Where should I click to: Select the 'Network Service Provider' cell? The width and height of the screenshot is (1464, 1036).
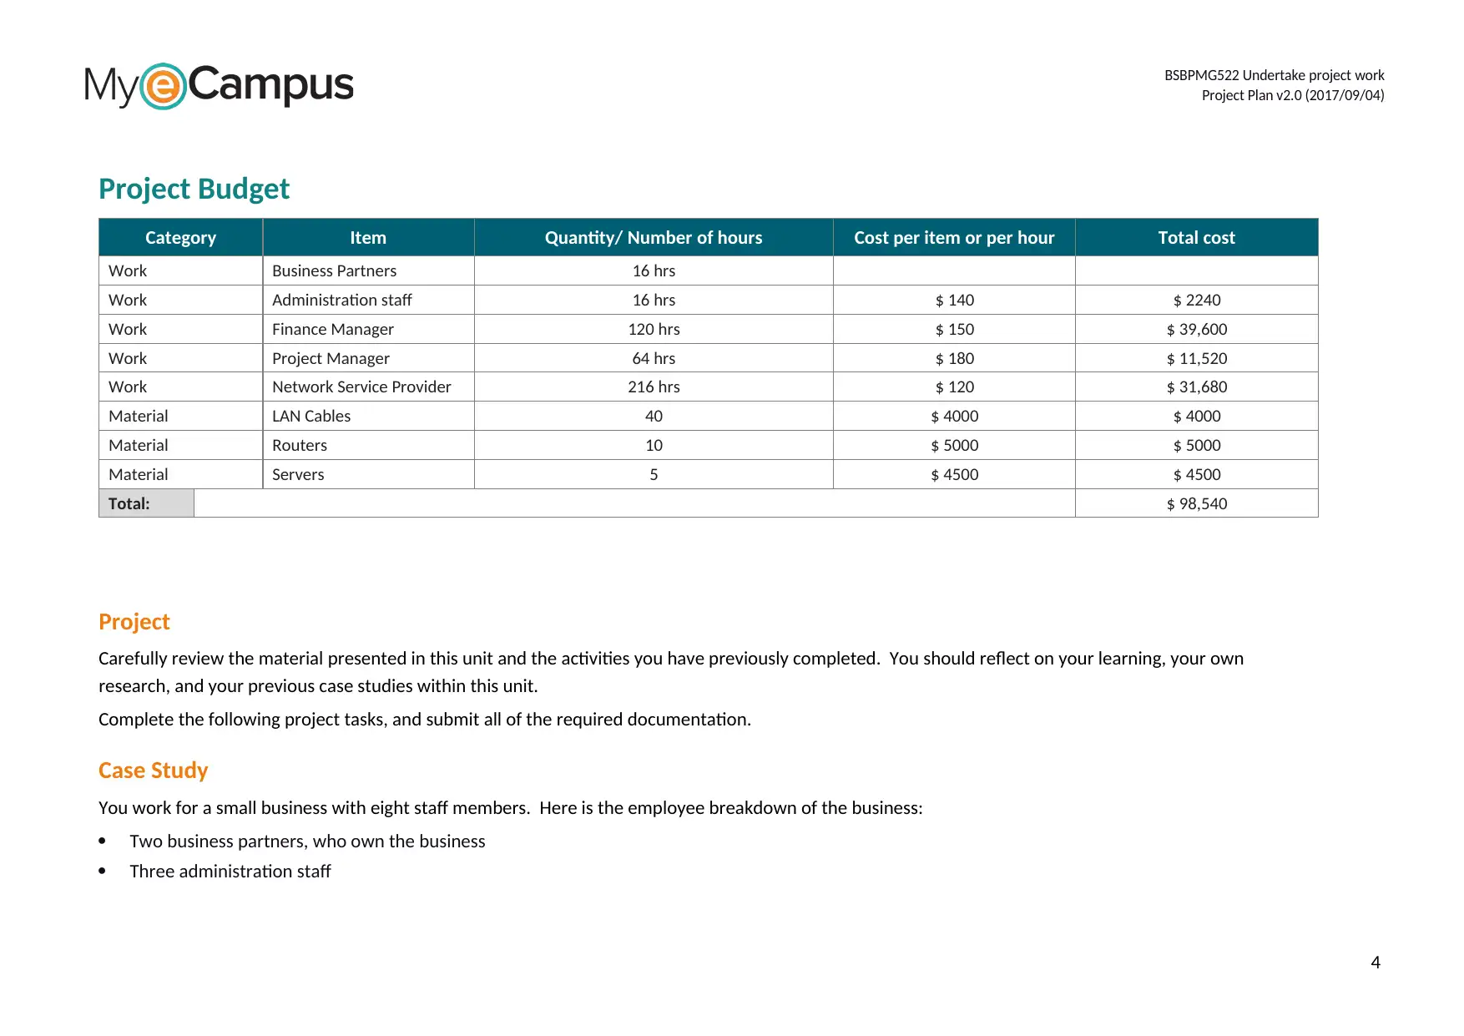click(368, 387)
